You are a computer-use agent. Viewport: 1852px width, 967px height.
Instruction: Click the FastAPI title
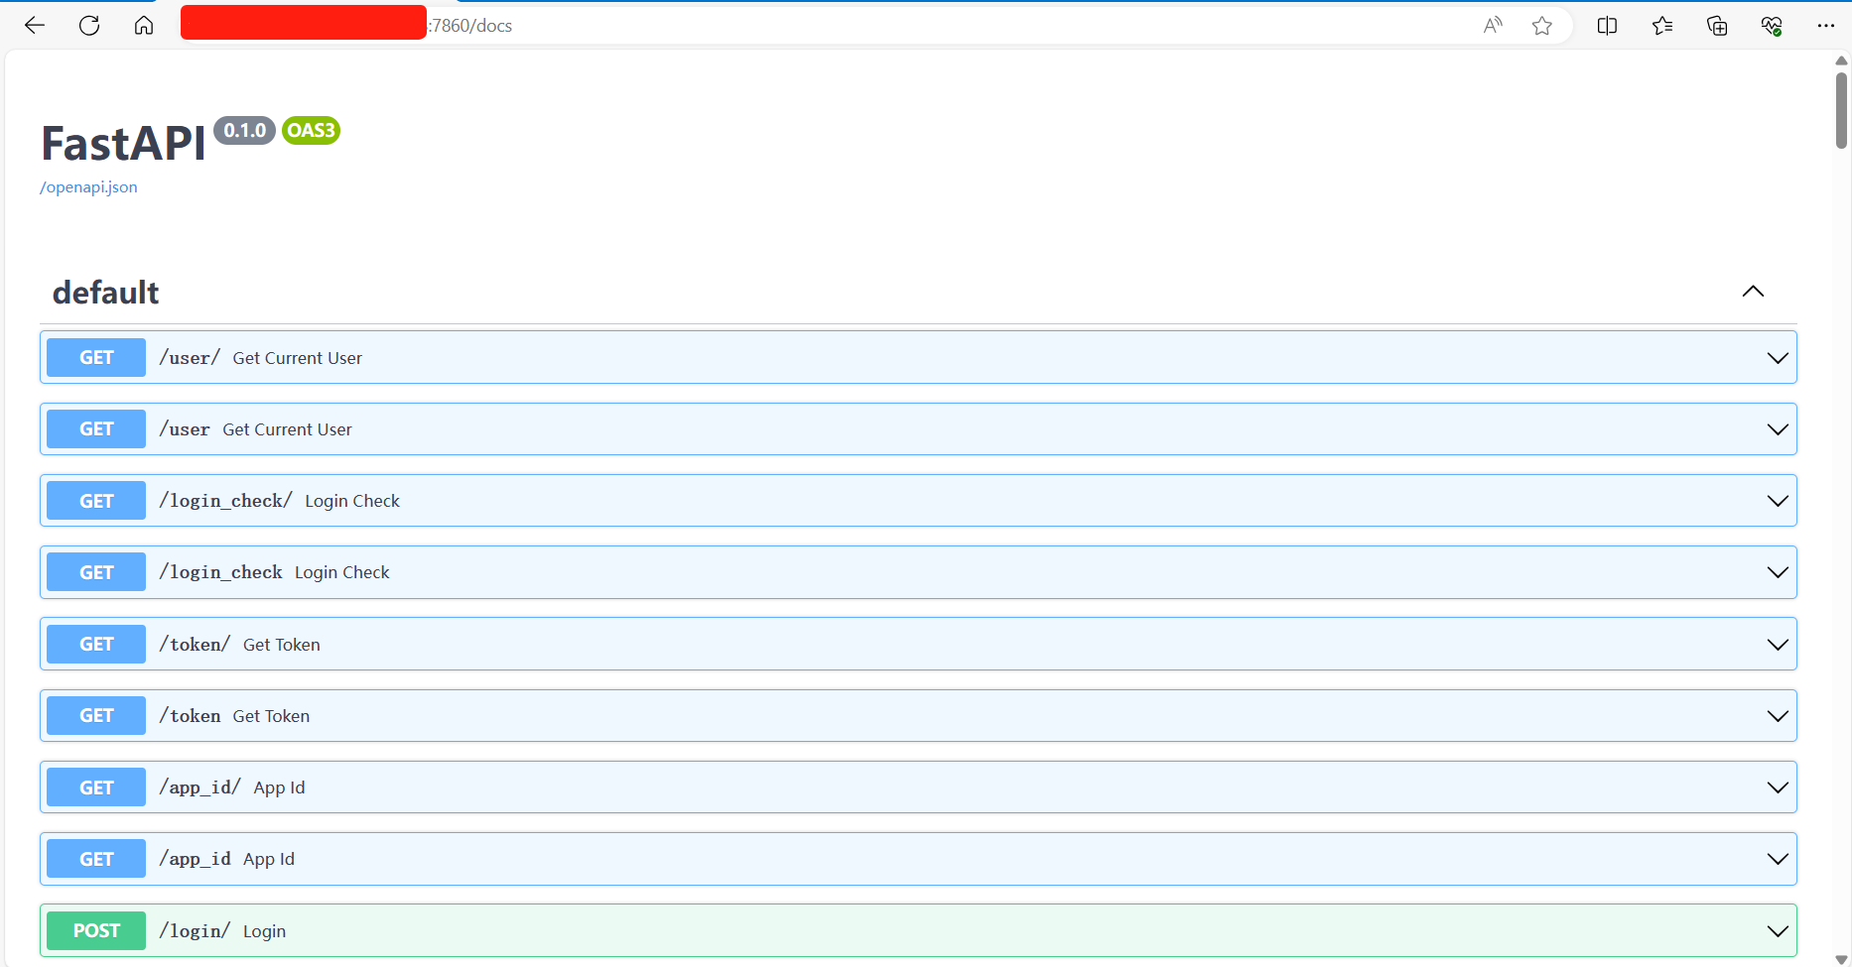[x=123, y=144]
